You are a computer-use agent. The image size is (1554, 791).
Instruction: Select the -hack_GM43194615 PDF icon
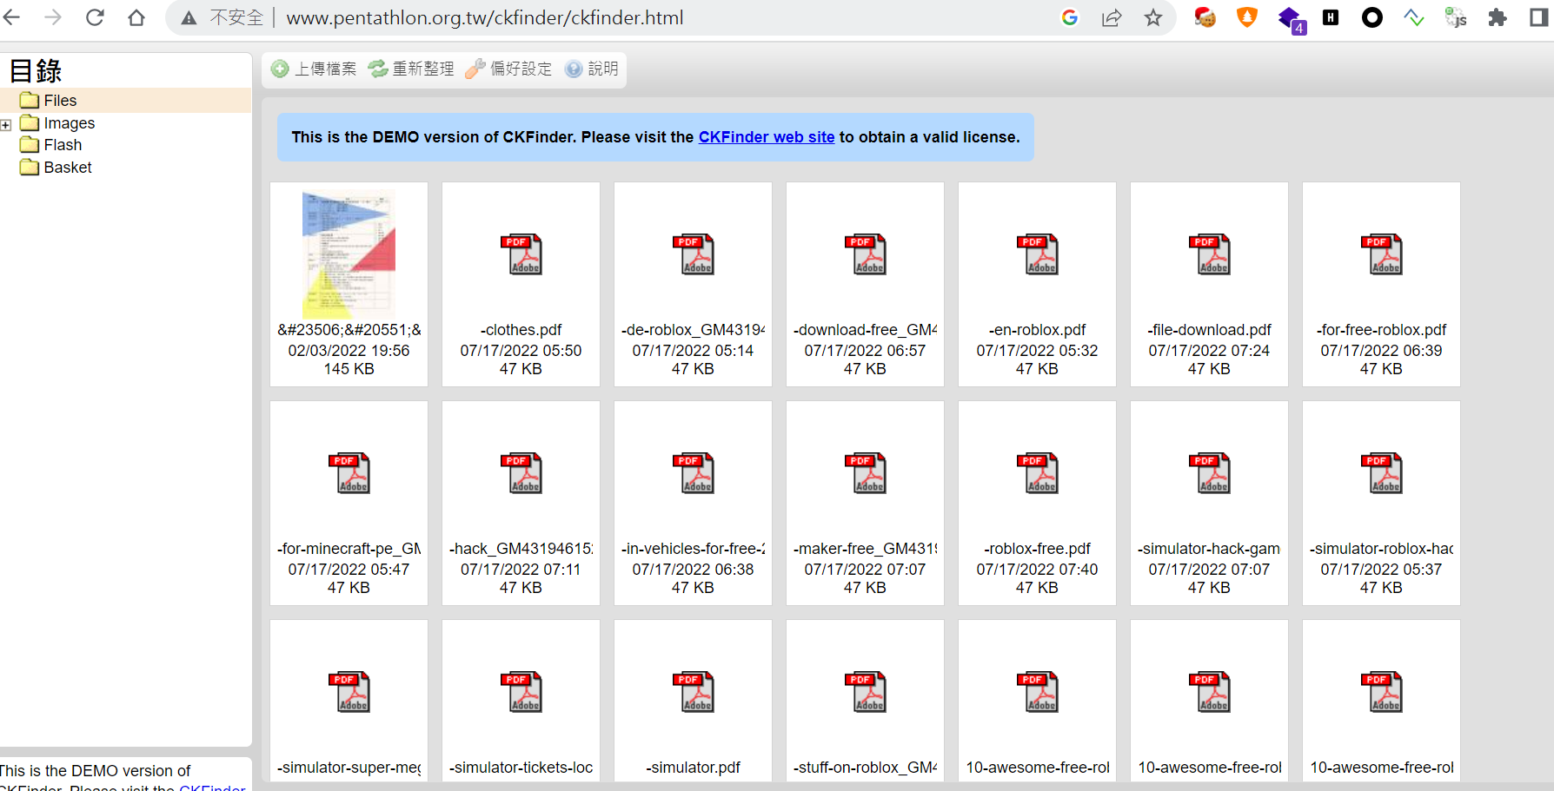(x=521, y=473)
